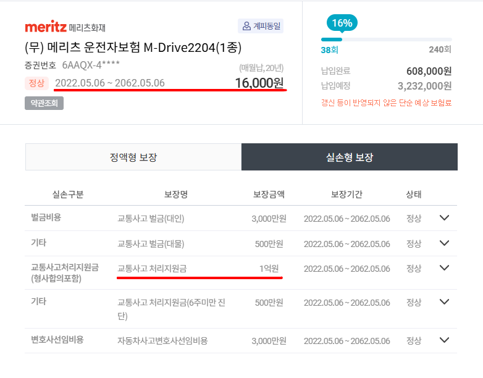Click the 변호사선임비용 category cell
The width and height of the screenshot is (483, 378).
pyautogui.click(x=57, y=340)
